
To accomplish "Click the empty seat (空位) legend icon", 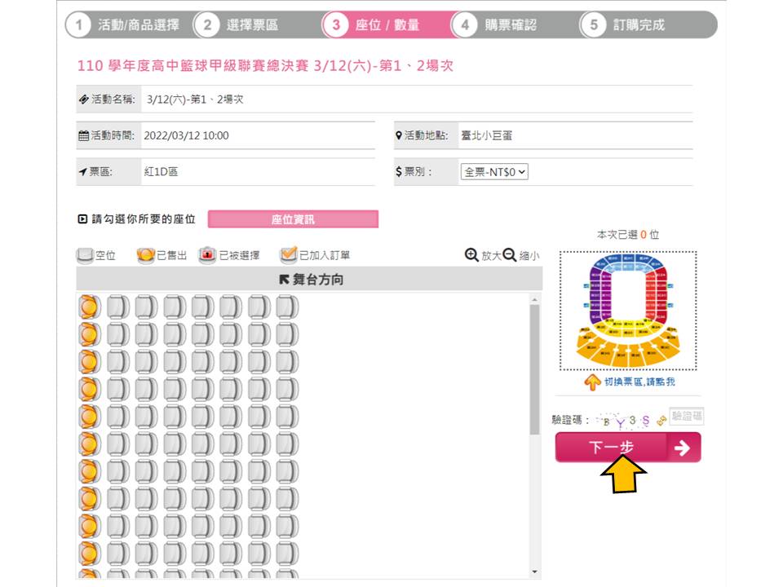I will [x=85, y=255].
